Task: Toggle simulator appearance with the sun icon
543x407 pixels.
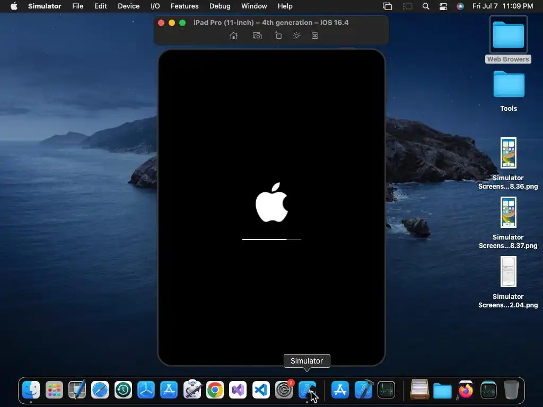Action: (296, 36)
